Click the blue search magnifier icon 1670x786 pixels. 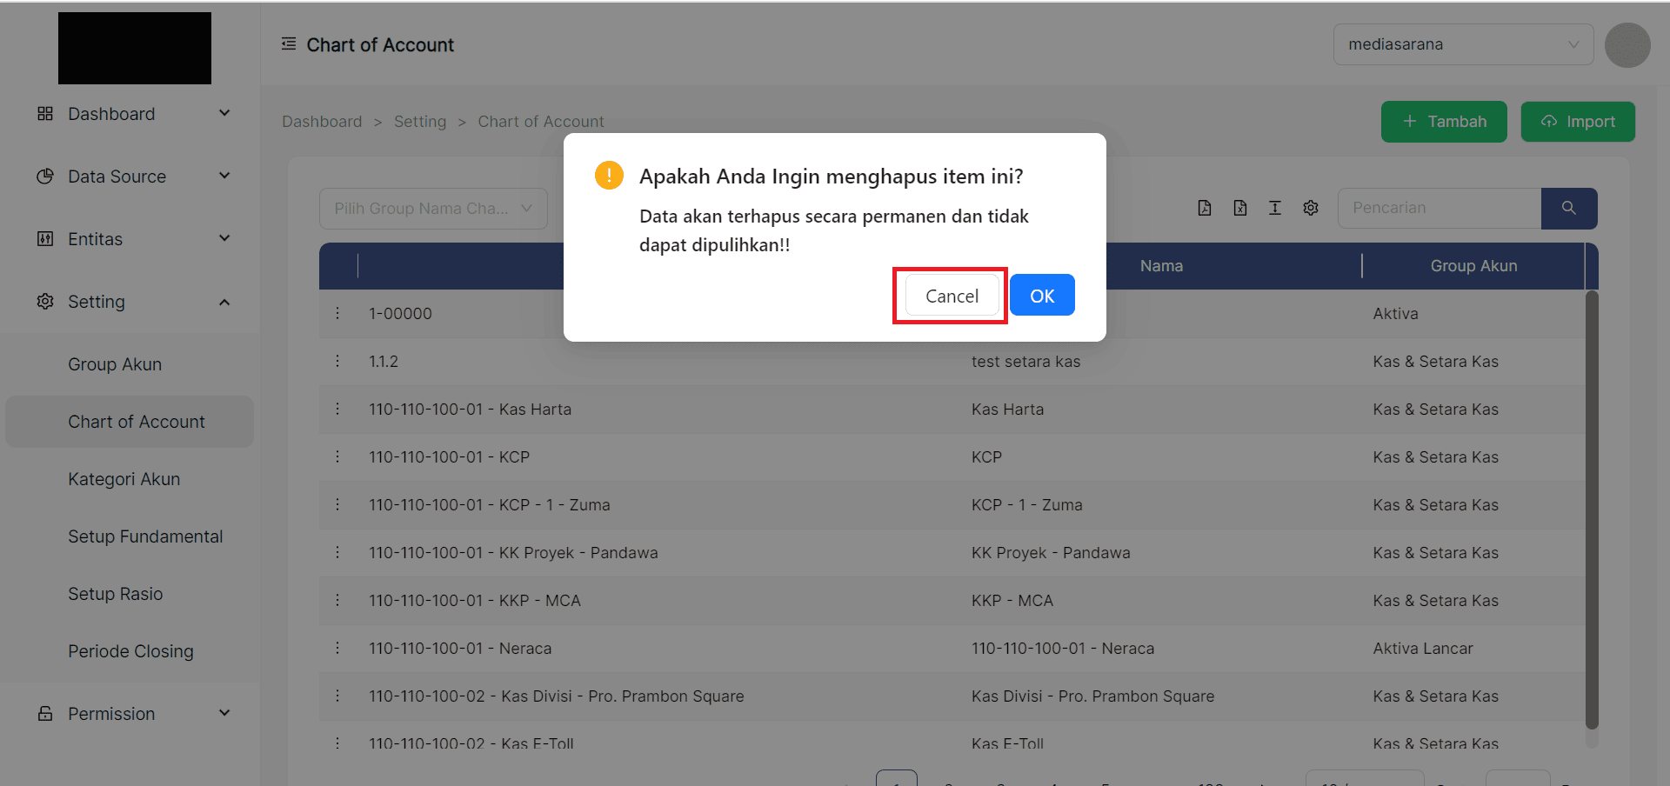tap(1569, 208)
